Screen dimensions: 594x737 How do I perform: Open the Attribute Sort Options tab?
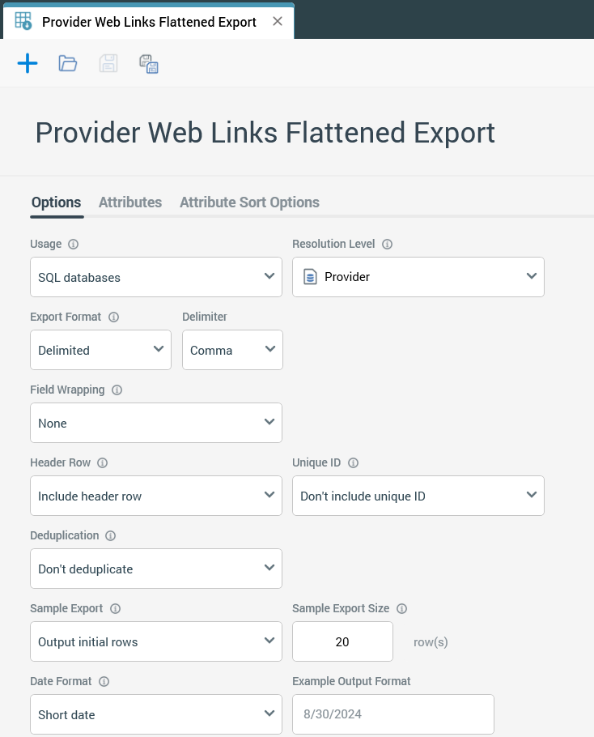[249, 202]
